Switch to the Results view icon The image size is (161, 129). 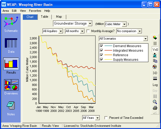tap(11, 64)
